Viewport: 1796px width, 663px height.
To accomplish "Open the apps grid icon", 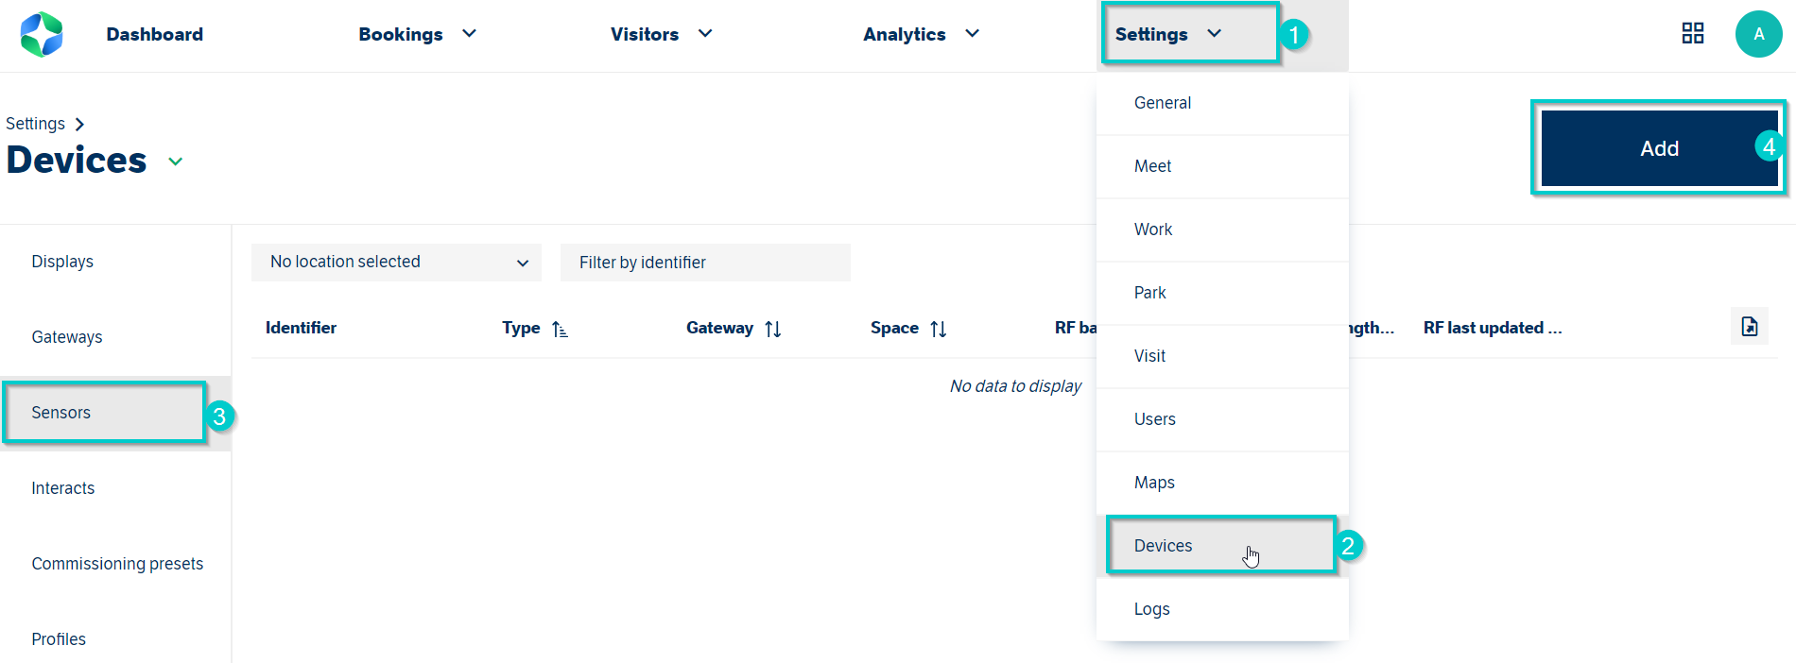I will click(1692, 34).
